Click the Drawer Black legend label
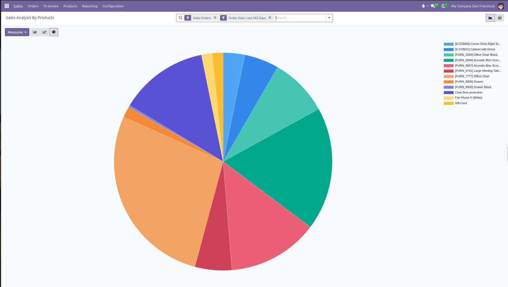508x287 pixels. coord(473,87)
